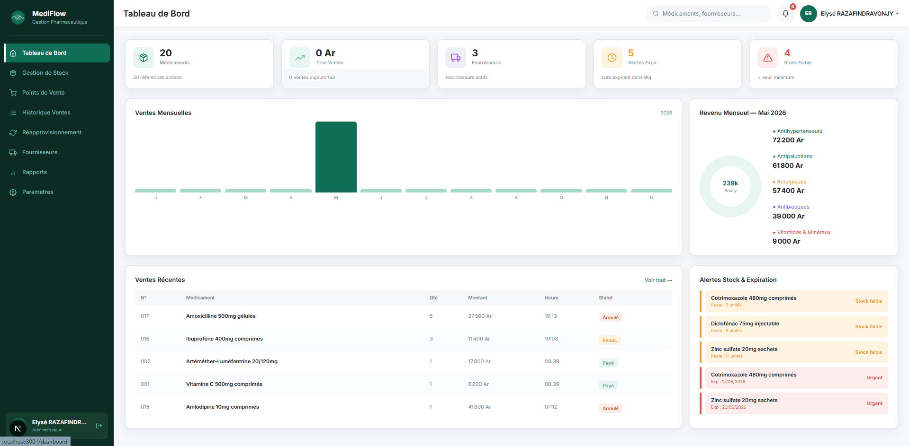This screenshot has width=909, height=446.
Task: Open Zinc sulfate alert expiring 22/06/2026
Action: point(794,403)
